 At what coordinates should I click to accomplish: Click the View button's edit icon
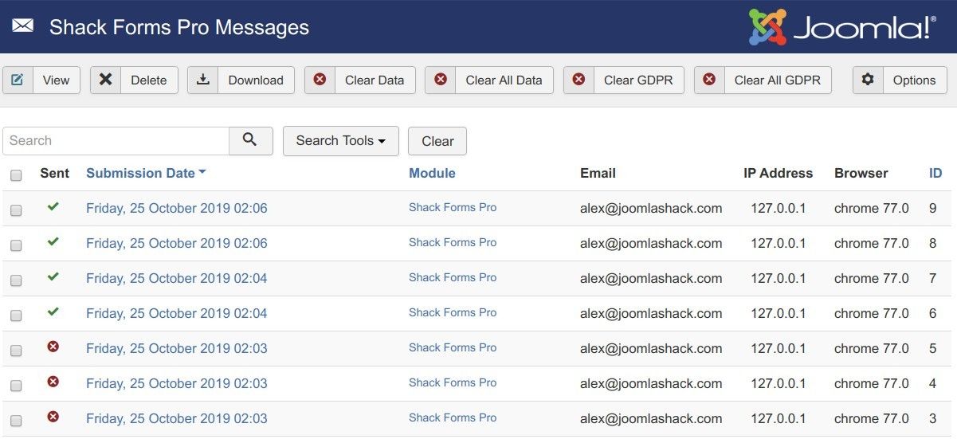click(x=18, y=80)
